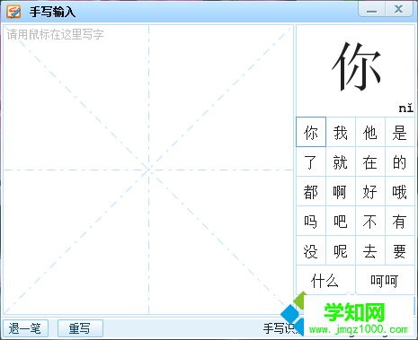Select candidate character 哦

click(x=400, y=191)
